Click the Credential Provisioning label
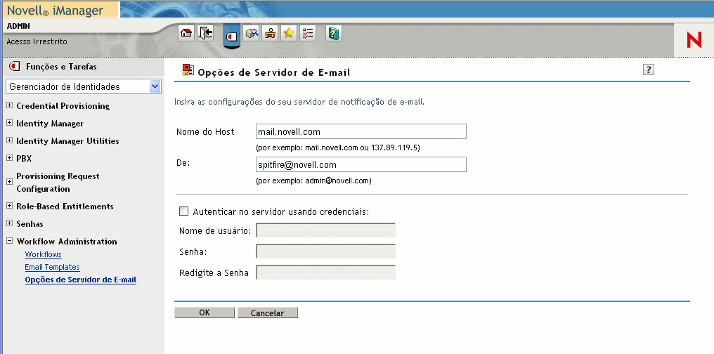The image size is (714, 354). [x=63, y=106]
